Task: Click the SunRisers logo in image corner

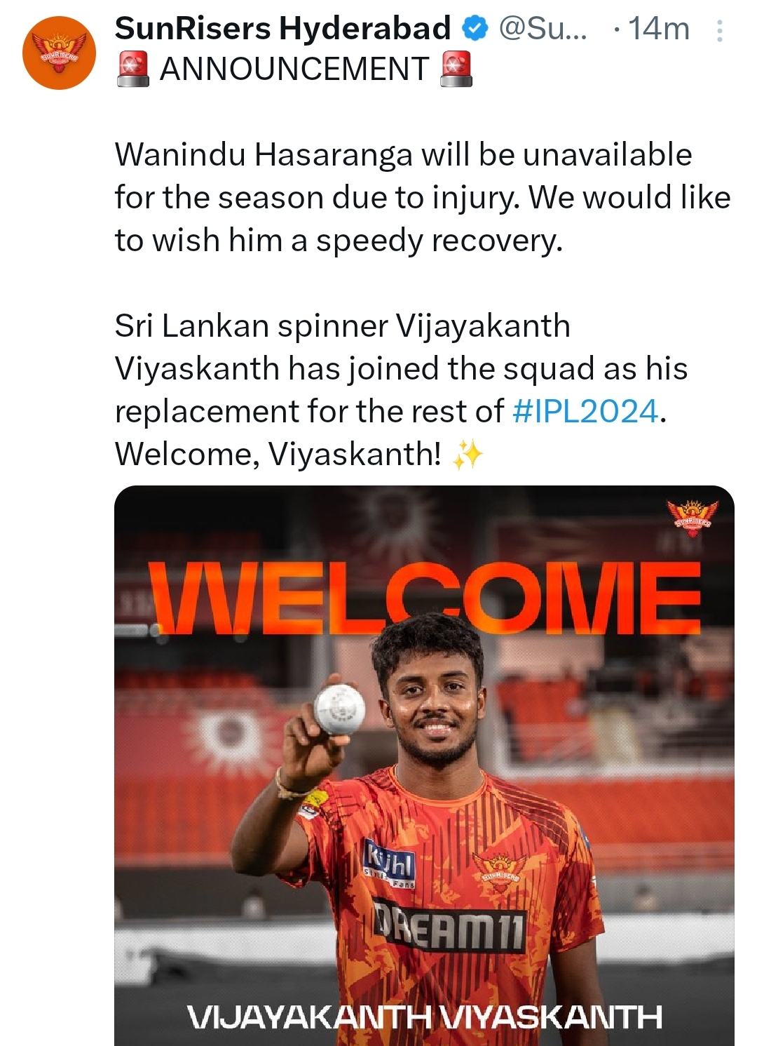Action: click(691, 518)
